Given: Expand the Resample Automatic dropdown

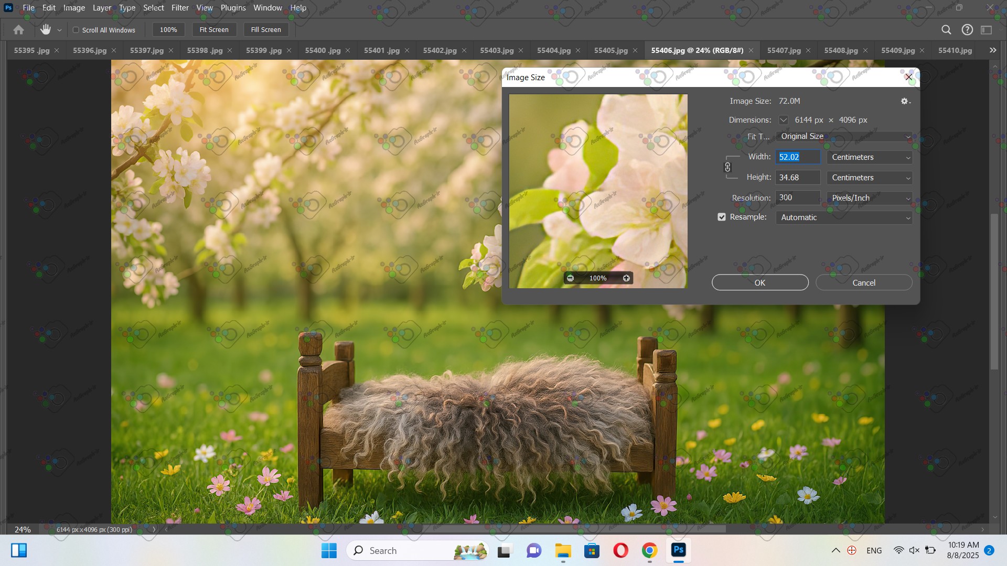Looking at the screenshot, I should [x=843, y=217].
